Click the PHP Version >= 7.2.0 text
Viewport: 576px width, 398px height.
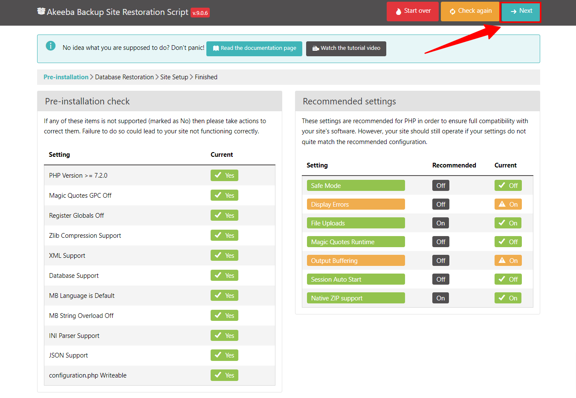(x=78, y=176)
